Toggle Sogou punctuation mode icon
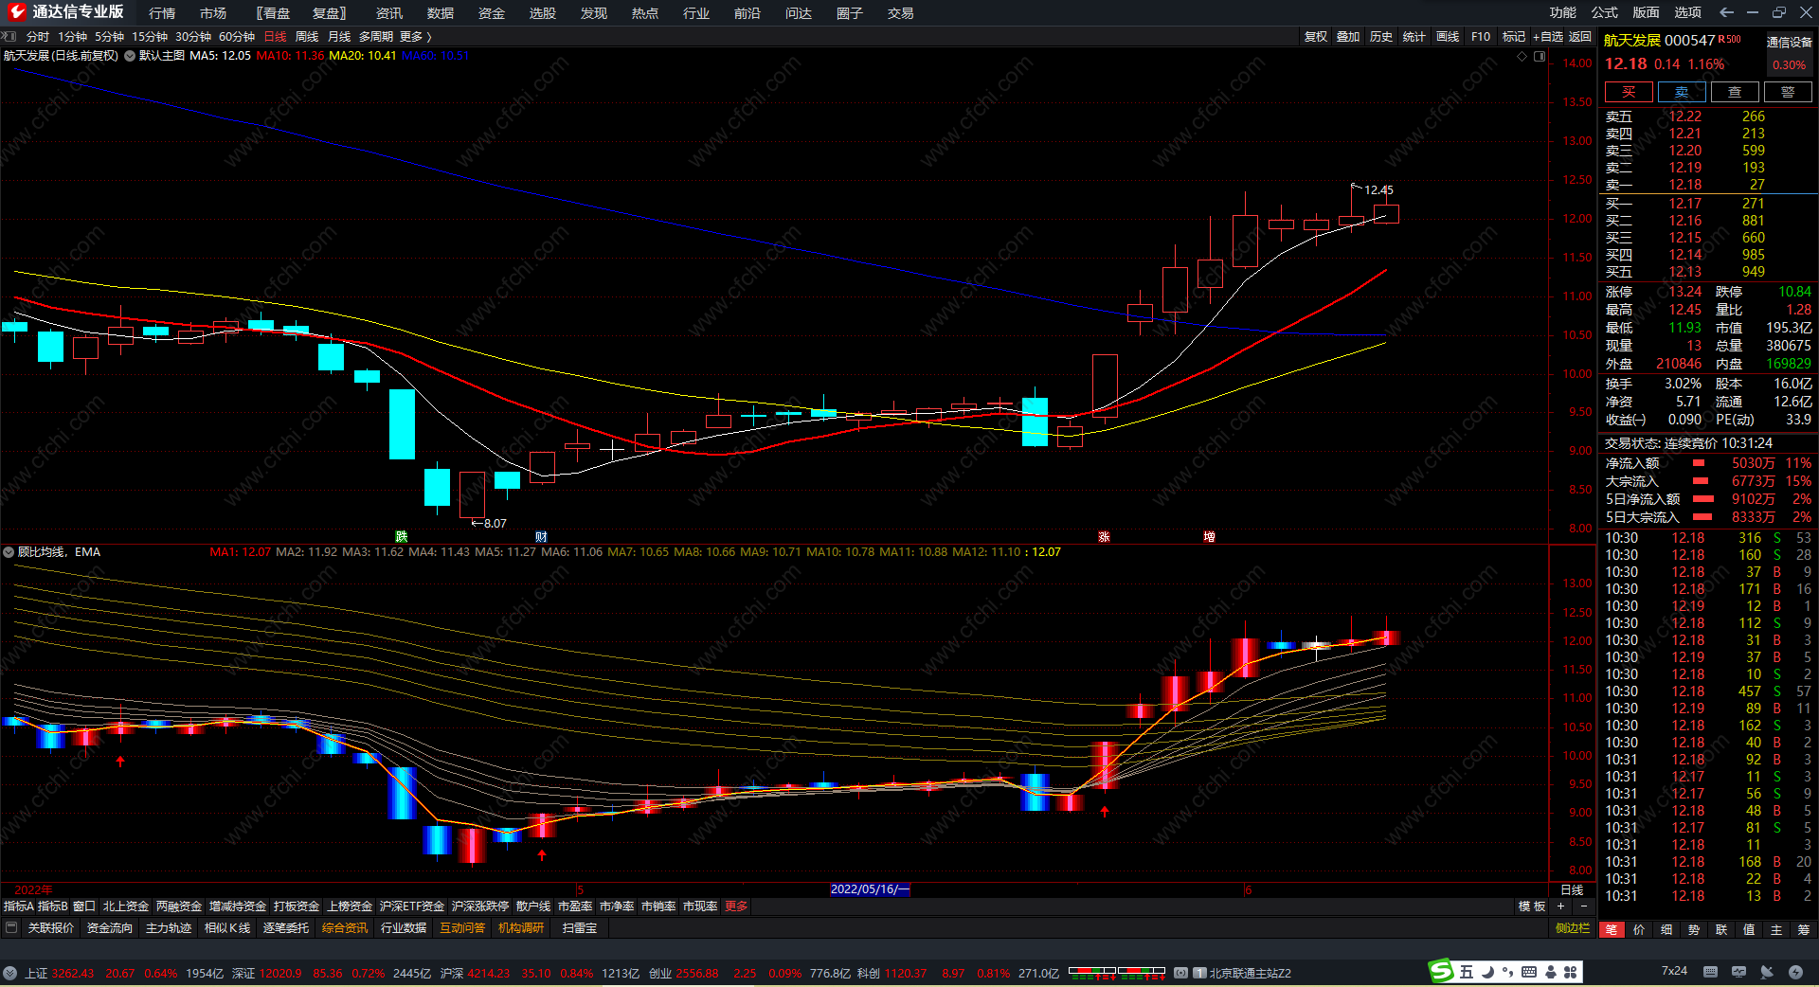Viewport: 1819px width, 987px height. 1507,972
